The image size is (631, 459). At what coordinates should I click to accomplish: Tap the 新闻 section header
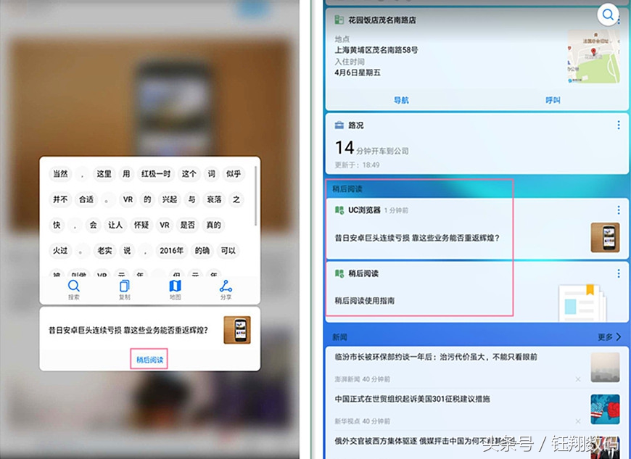[x=339, y=337]
